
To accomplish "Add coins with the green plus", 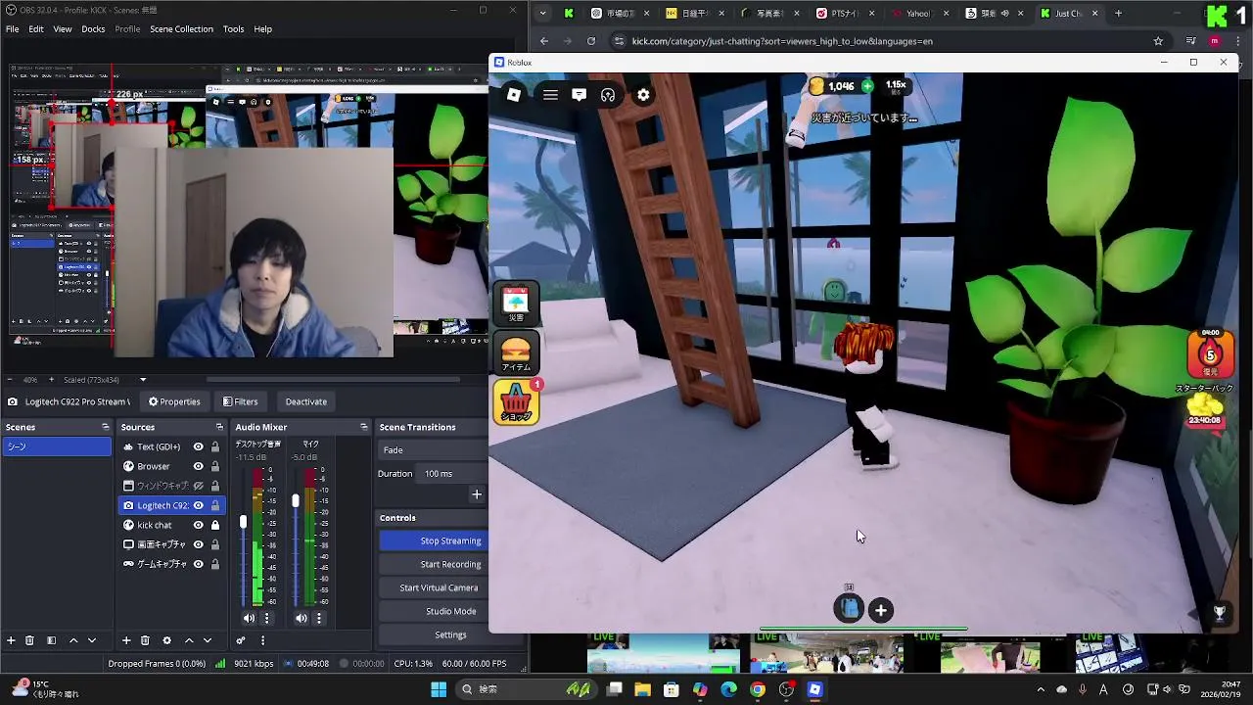I will (x=867, y=86).
